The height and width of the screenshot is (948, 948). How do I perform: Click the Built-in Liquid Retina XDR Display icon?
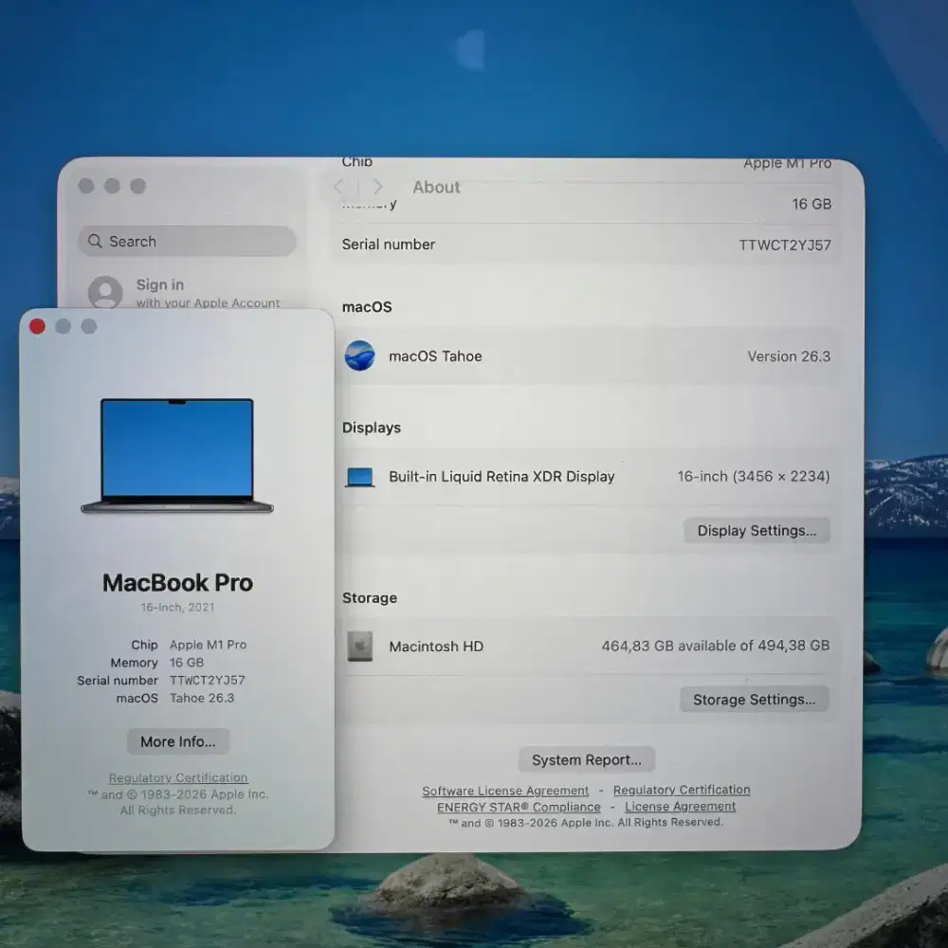[359, 477]
